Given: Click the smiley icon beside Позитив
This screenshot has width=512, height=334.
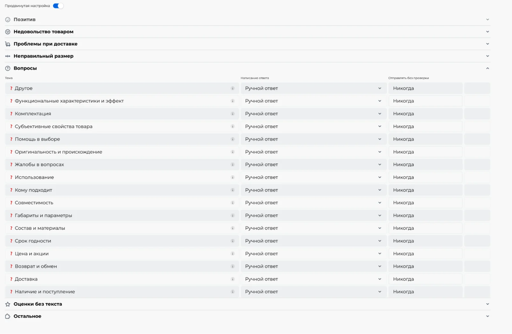Looking at the screenshot, I should coord(8,20).
